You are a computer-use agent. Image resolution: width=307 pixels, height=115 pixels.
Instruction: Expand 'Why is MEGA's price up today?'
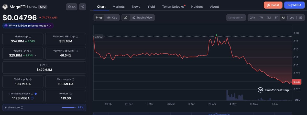(x=28, y=26)
